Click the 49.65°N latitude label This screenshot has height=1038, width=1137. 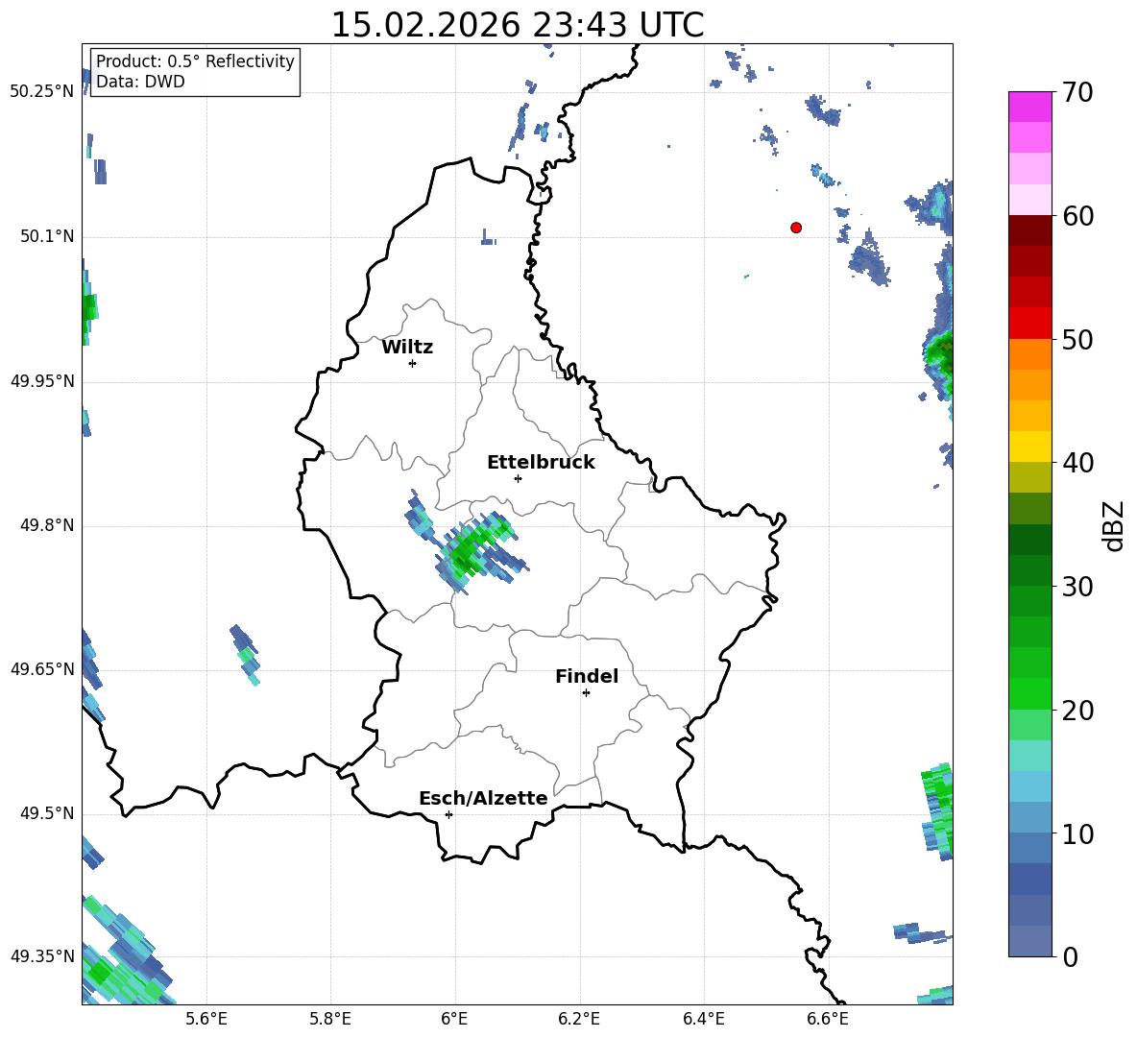point(42,669)
